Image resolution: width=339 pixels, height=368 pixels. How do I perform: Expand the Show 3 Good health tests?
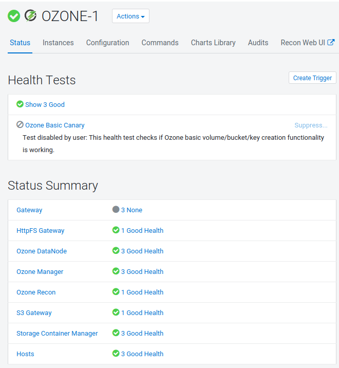(x=45, y=104)
